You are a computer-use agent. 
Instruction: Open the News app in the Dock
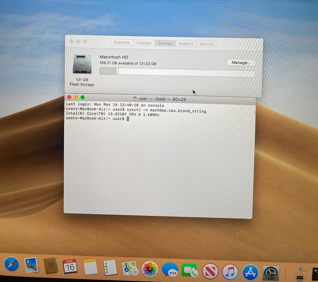[210, 271]
